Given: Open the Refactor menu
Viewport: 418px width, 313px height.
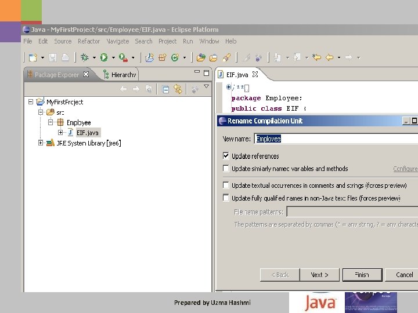Looking at the screenshot, I should 89,41.
